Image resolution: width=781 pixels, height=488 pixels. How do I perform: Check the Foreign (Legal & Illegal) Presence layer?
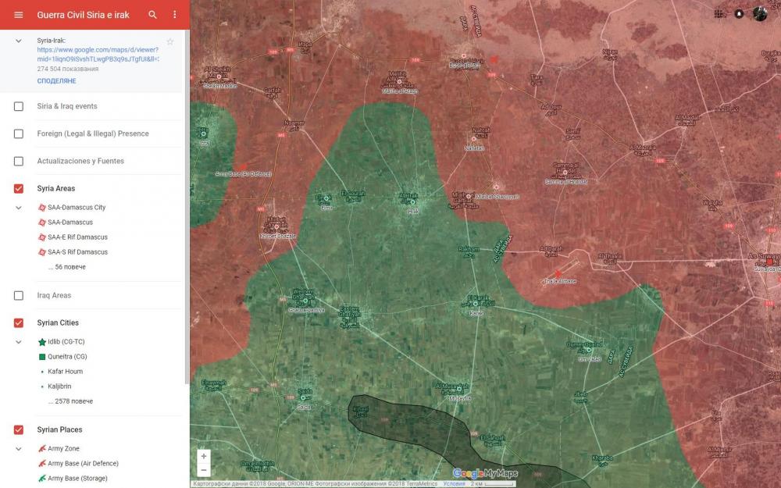19,134
